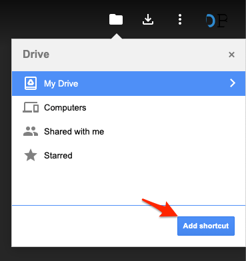Click the Computers devices icon
The image size is (246, 261).
[x=31, y=108]
